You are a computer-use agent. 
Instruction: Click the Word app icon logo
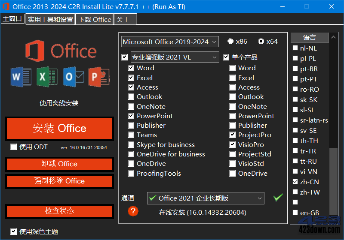[x=21, y=77]
